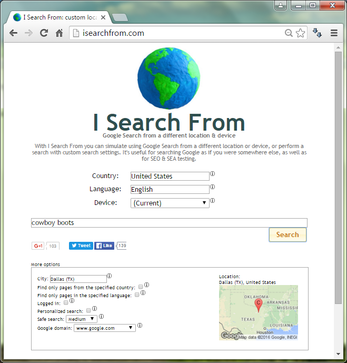Open the Safe search Medium dropdown
The image size is (347, 363).
[x=82, y=319]
